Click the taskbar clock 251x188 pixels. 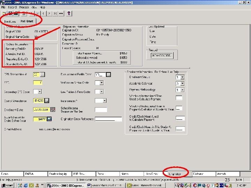(241, 186)
